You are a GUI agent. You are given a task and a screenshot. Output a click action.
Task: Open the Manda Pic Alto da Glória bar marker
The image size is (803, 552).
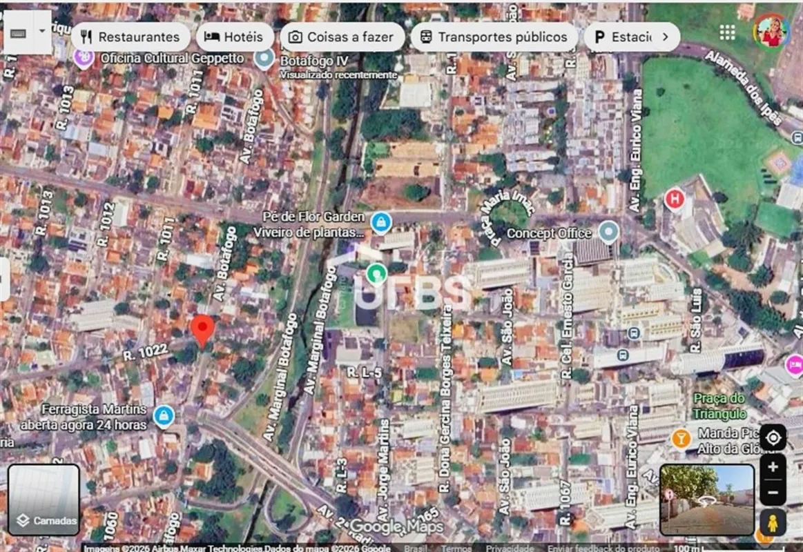(681, 439)
